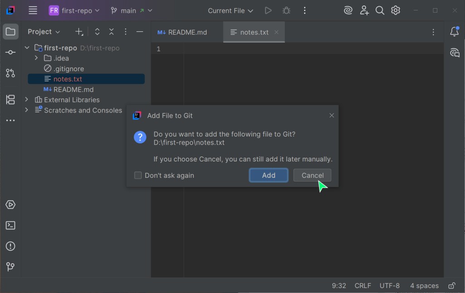Viewport: 465px width, 293px height.
Task: Expand all in the Project tree
Action: pos(97,32)
